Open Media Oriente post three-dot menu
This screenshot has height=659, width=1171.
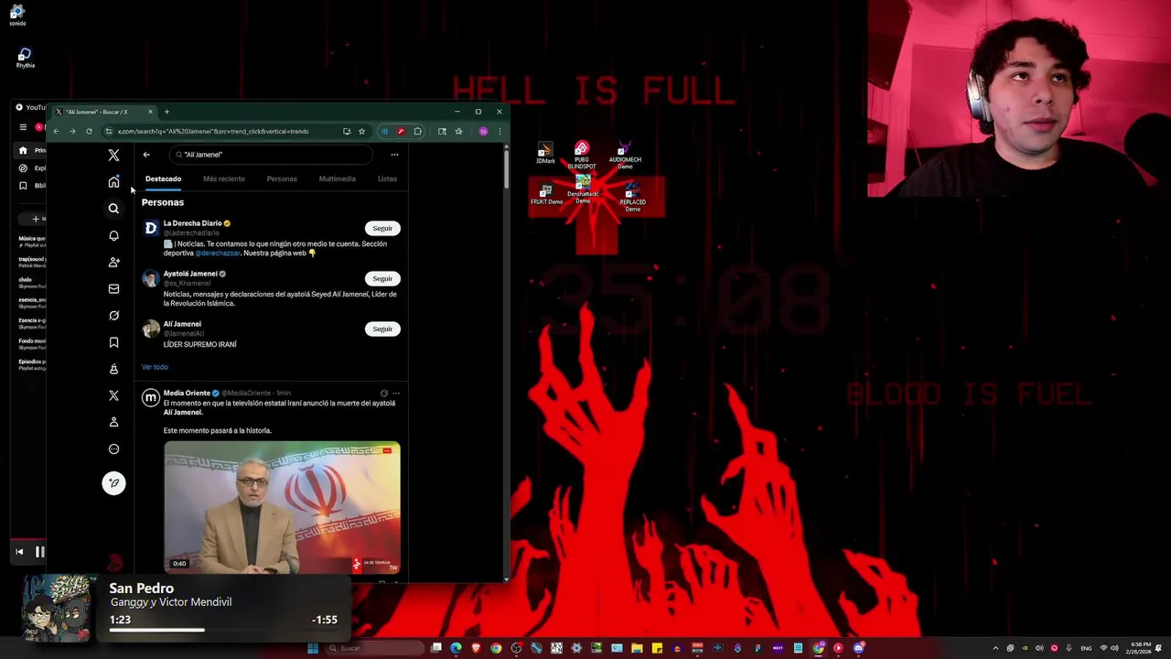pos(395,394)
